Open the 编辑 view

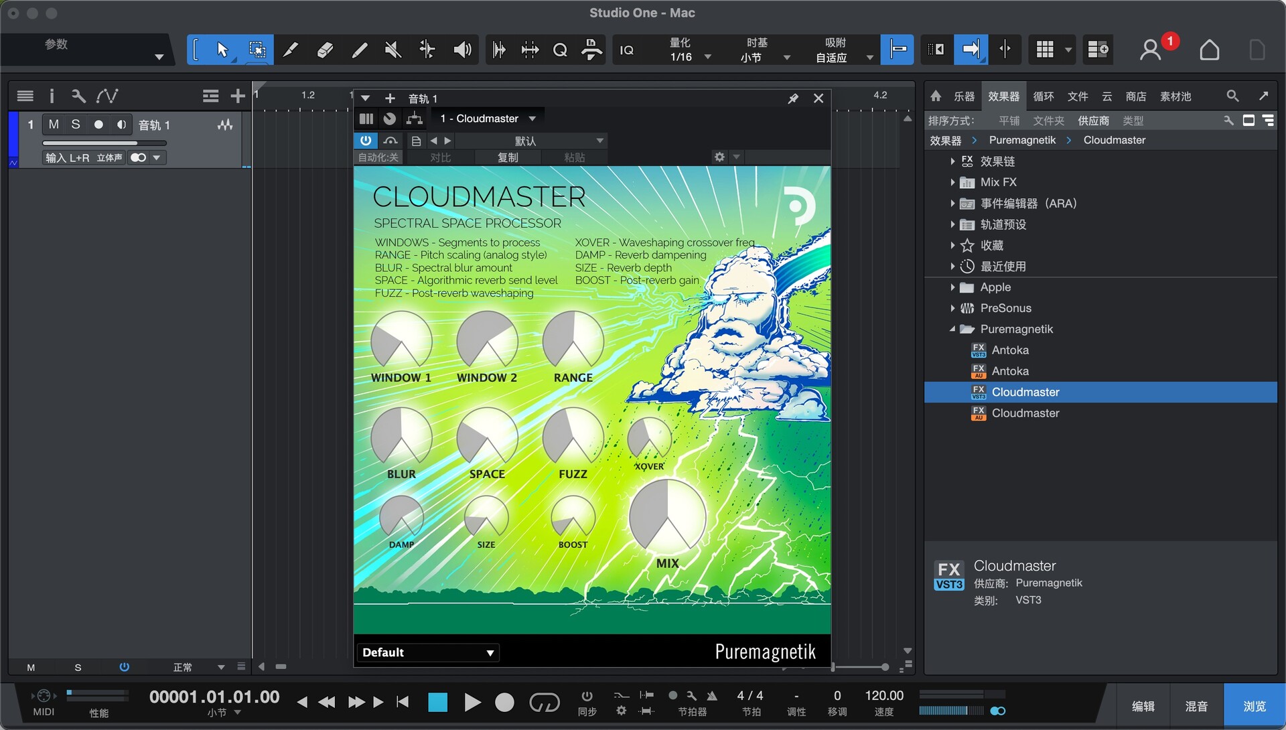[x=1143, y=706]
